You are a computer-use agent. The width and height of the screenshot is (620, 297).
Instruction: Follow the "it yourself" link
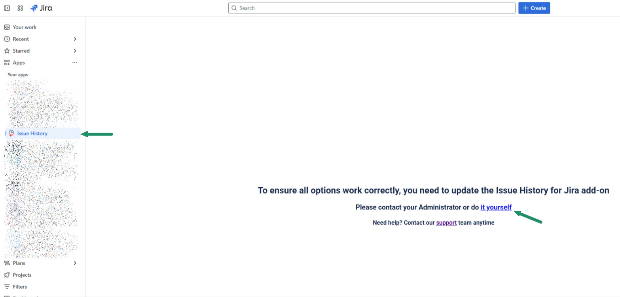coord(496,207)
